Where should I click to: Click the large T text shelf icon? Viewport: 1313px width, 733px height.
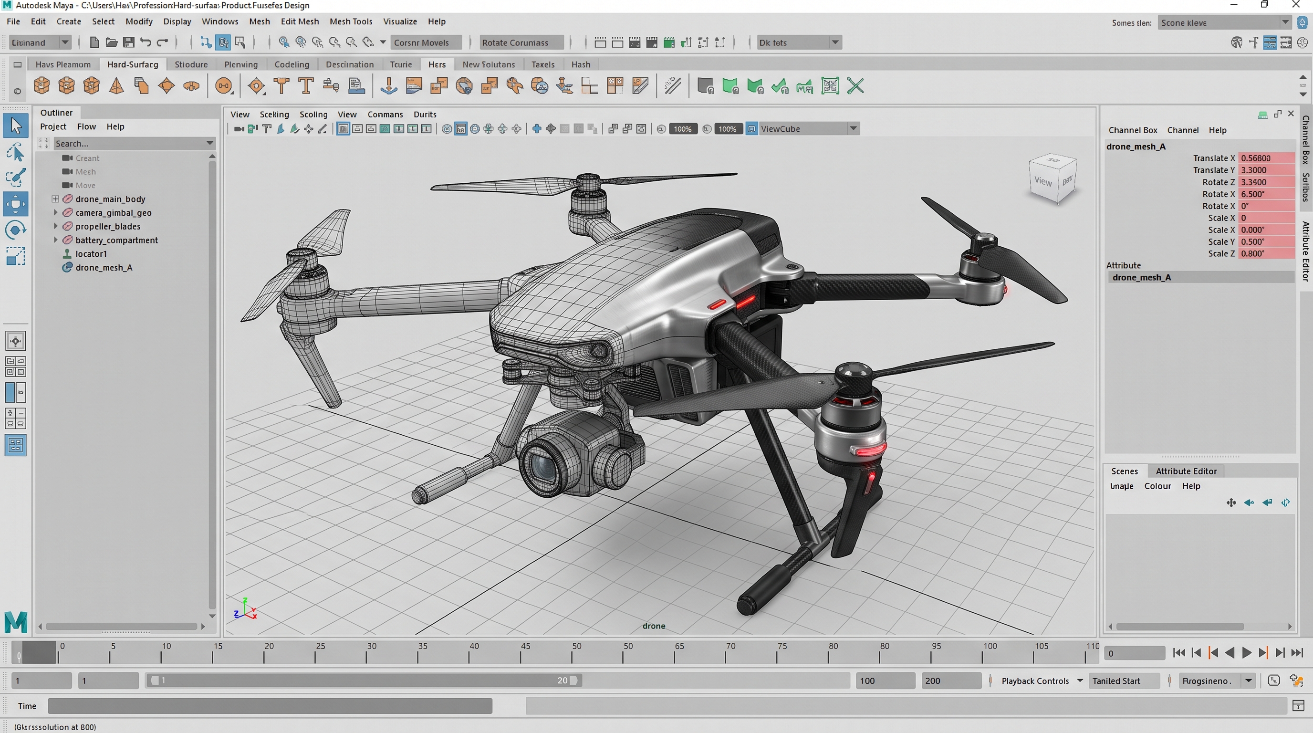pos(306,86)
